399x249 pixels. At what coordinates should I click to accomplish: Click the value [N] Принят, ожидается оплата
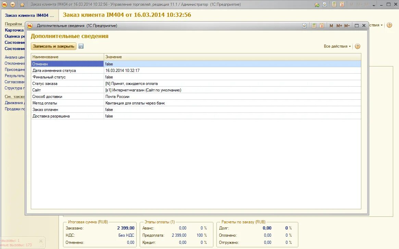pos(132,84)
